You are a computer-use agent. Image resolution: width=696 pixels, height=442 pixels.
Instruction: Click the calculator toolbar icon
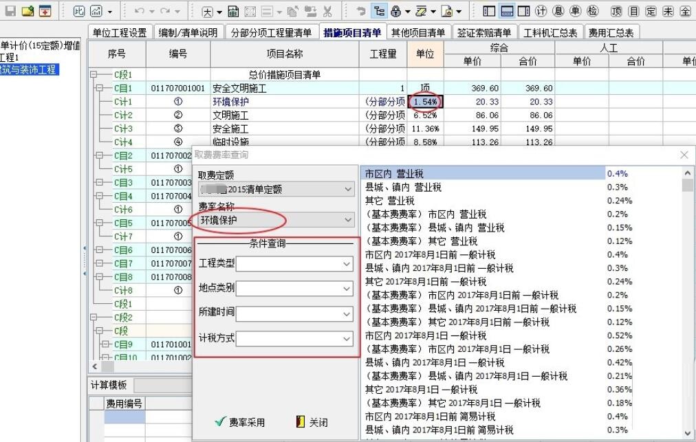point(233,12)
